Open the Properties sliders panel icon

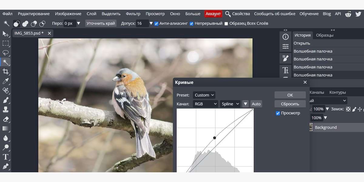pyautogui.click(x=285, y=46)
